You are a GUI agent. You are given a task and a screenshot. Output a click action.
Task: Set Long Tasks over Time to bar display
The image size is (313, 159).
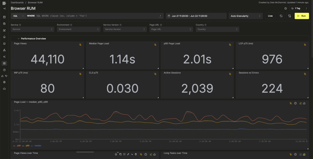pos(304,154)
